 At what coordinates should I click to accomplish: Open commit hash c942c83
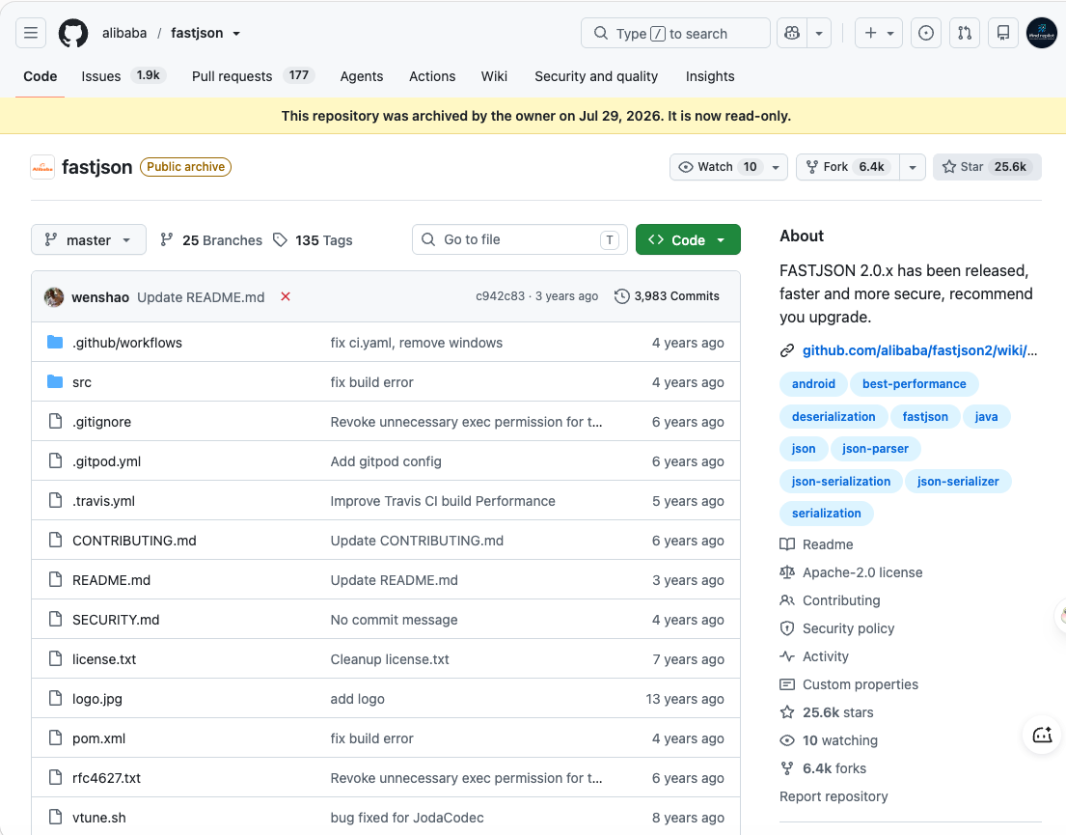click(x=501, y=296)
